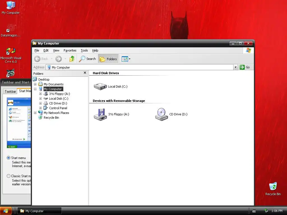
Task: Open the View menu
Action: (56, 50)
